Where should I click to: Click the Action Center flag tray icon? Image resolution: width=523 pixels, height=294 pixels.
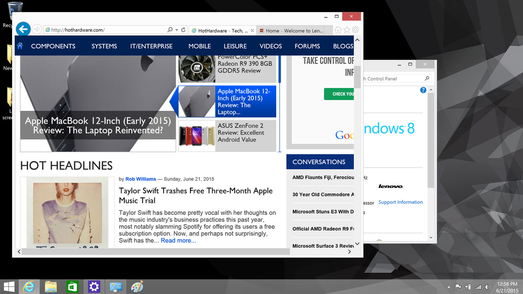[458, 287]
